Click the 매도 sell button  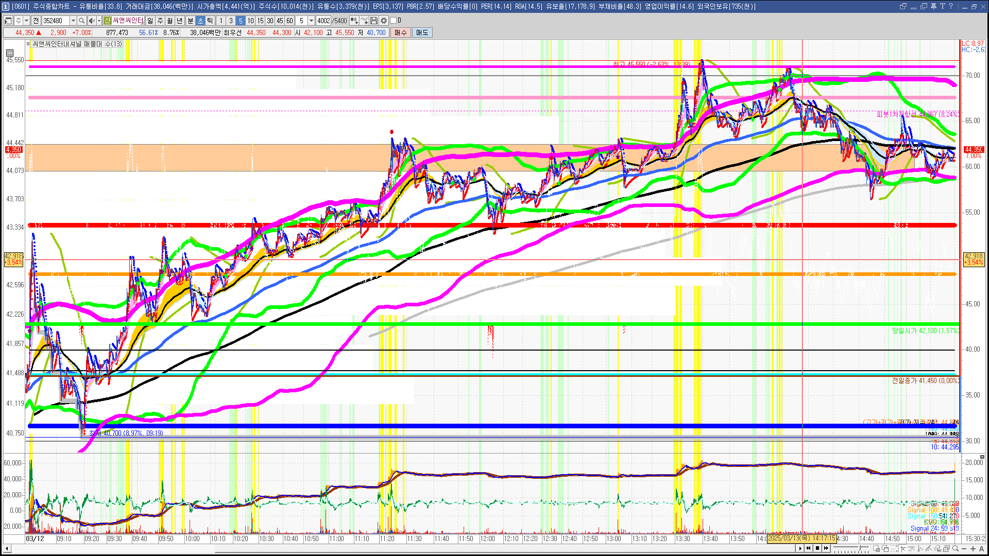422,32
